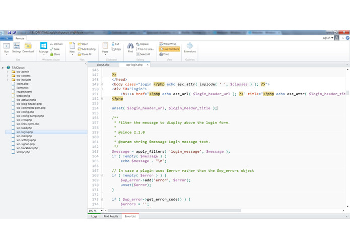Click Replace in Editing group
The width and height of the screenshot is (350, 249).
pos(143,44)
